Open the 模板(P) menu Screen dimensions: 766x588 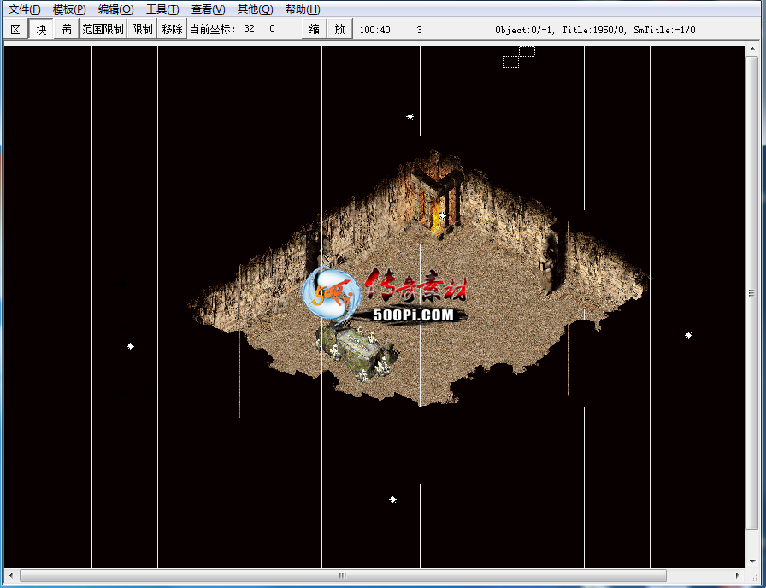click(x=69, y=9)
